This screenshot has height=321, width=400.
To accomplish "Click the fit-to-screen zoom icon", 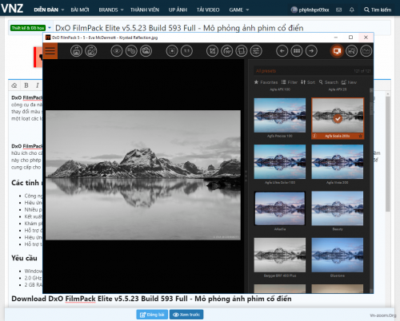I will 172,51.
